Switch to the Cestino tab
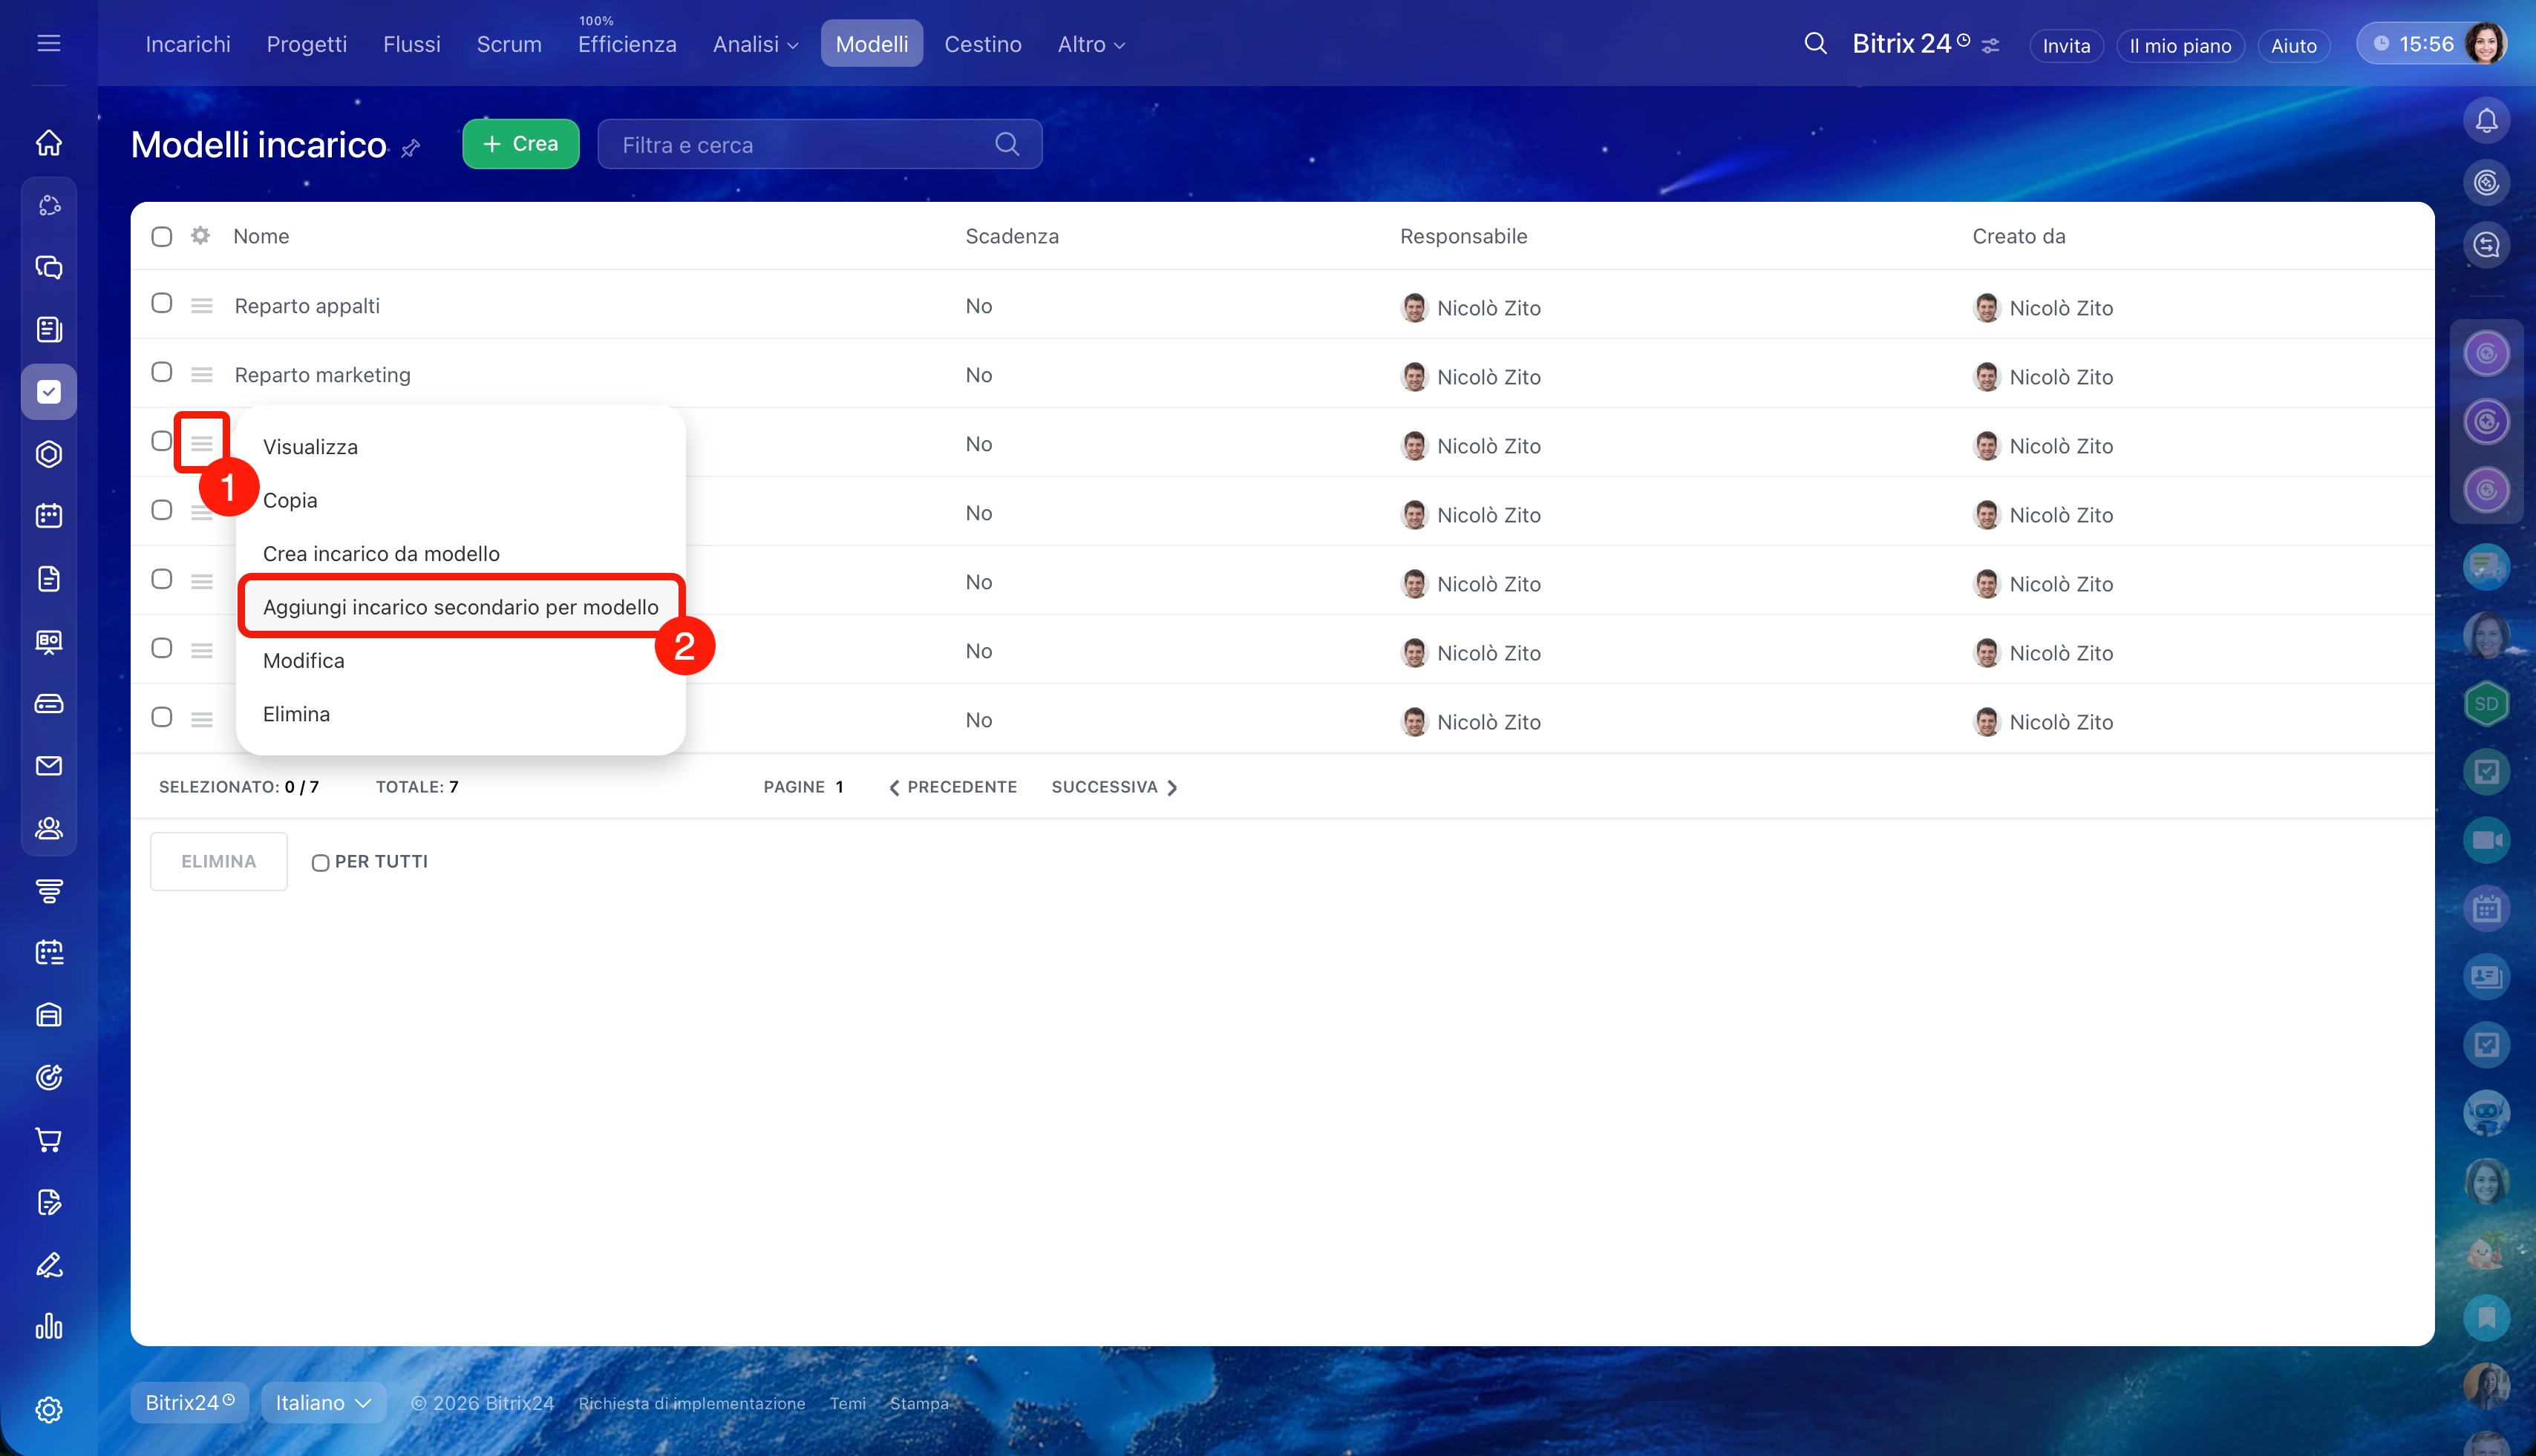 click(x=982, y=44)
